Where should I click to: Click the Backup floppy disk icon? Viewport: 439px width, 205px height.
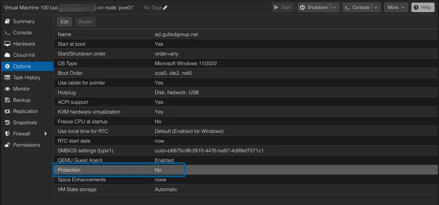[x=8, y=100]
